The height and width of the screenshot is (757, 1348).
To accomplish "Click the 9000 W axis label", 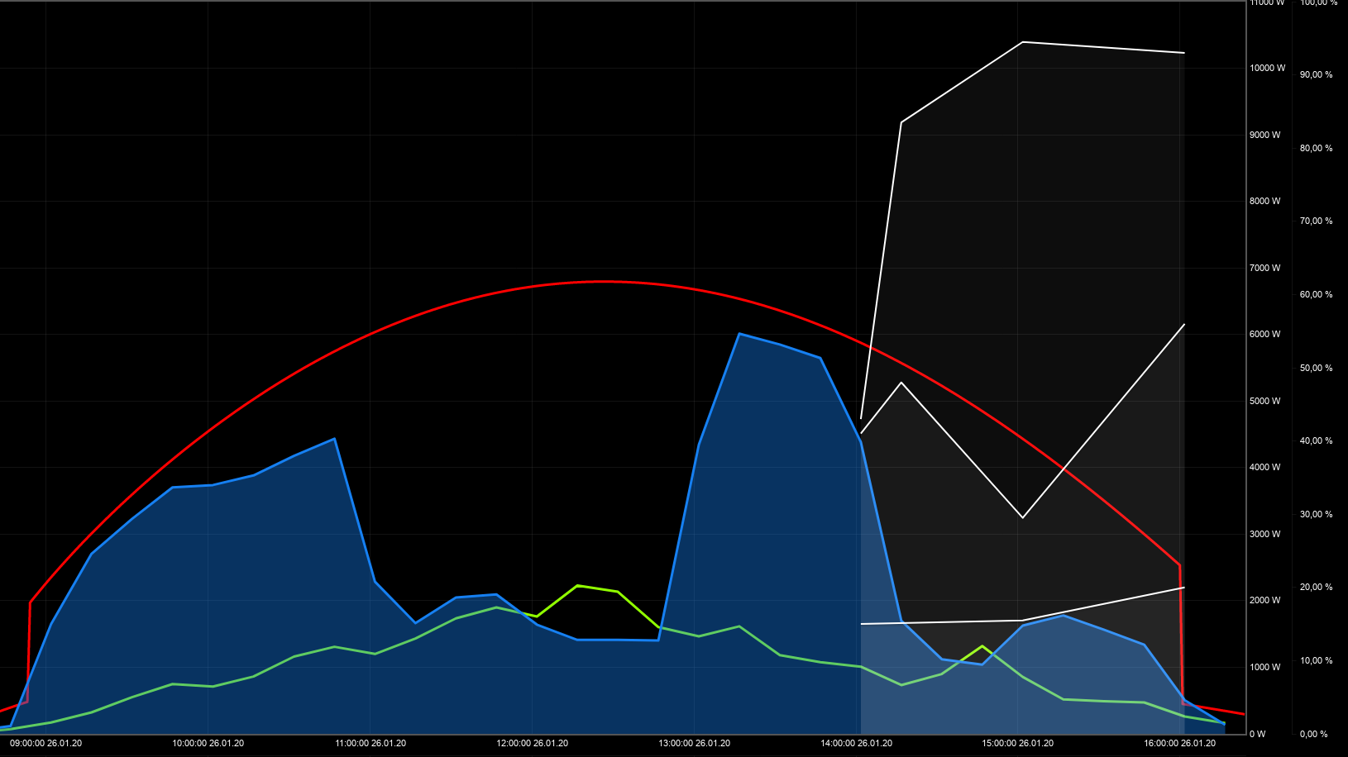I will click(x=1264, y=135).
